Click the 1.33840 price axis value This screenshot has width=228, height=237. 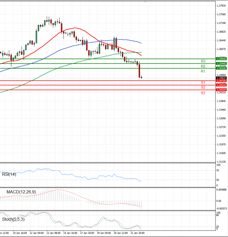click(x=221, y=101)
